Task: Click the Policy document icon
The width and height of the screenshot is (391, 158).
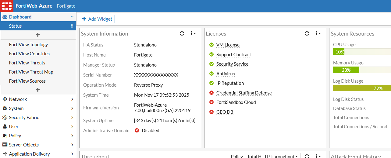Action: pyautogui.click(x=5, y=136)
